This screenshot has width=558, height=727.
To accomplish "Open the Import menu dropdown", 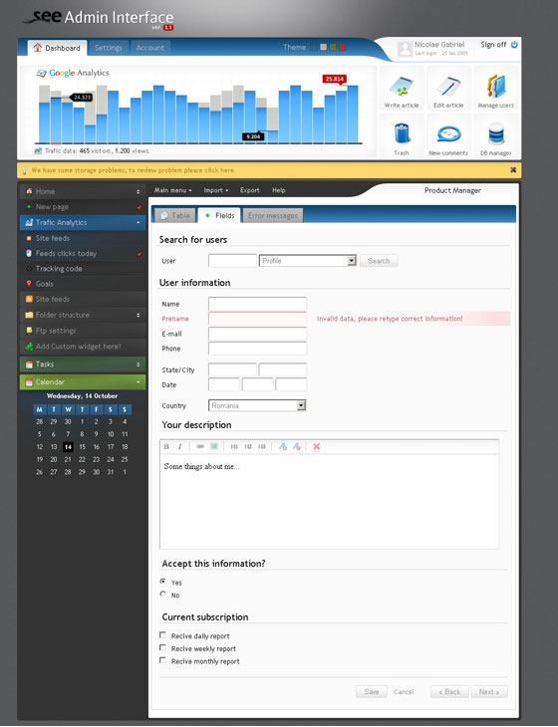I will 215,190.
